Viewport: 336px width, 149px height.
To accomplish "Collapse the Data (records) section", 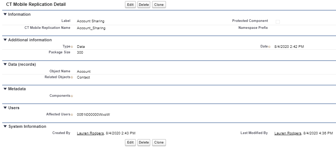I will click(5, 65).
